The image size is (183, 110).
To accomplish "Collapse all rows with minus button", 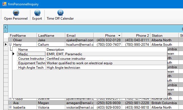I will (x=5, y=31).
